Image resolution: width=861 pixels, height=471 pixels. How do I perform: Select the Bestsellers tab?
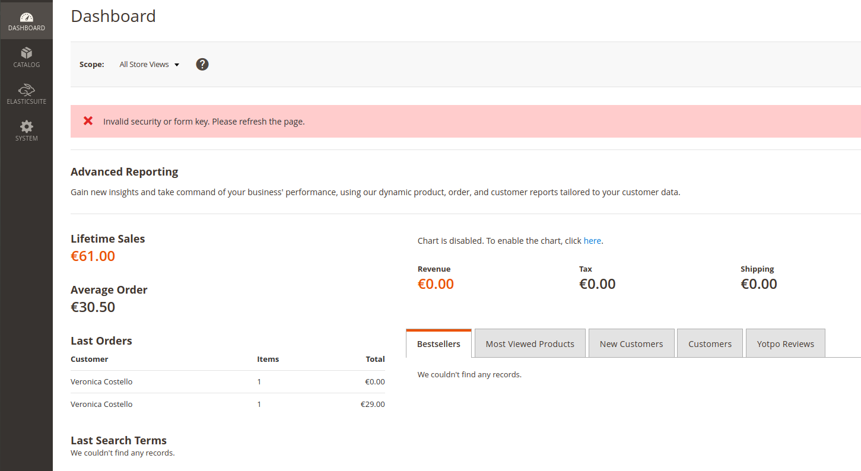[x=439, y=343]
